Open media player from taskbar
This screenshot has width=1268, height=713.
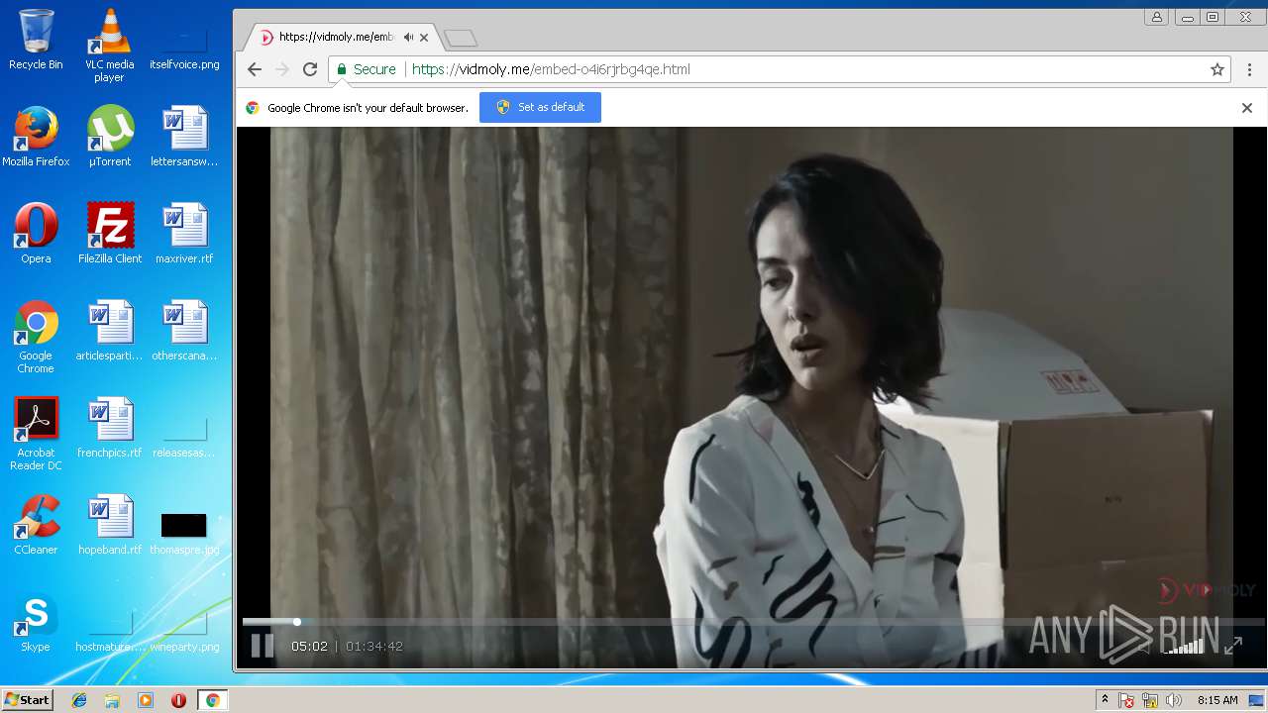146,700
